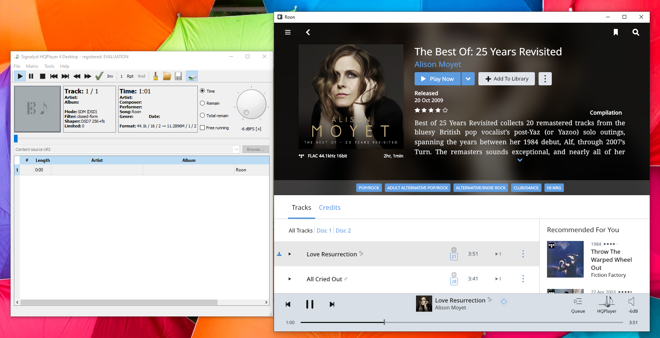Click the playlist horizontal scrollbar in HQPlayer

[x=119, y=302]
